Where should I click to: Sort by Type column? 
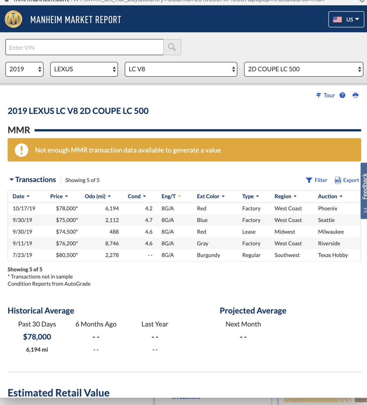point(250,196)
